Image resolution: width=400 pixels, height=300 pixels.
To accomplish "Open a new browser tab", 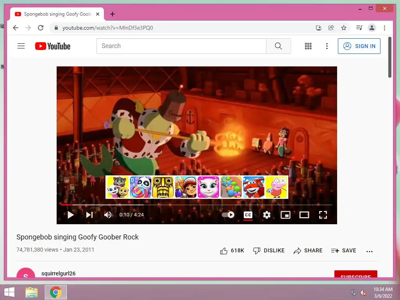I will [112, 14].
